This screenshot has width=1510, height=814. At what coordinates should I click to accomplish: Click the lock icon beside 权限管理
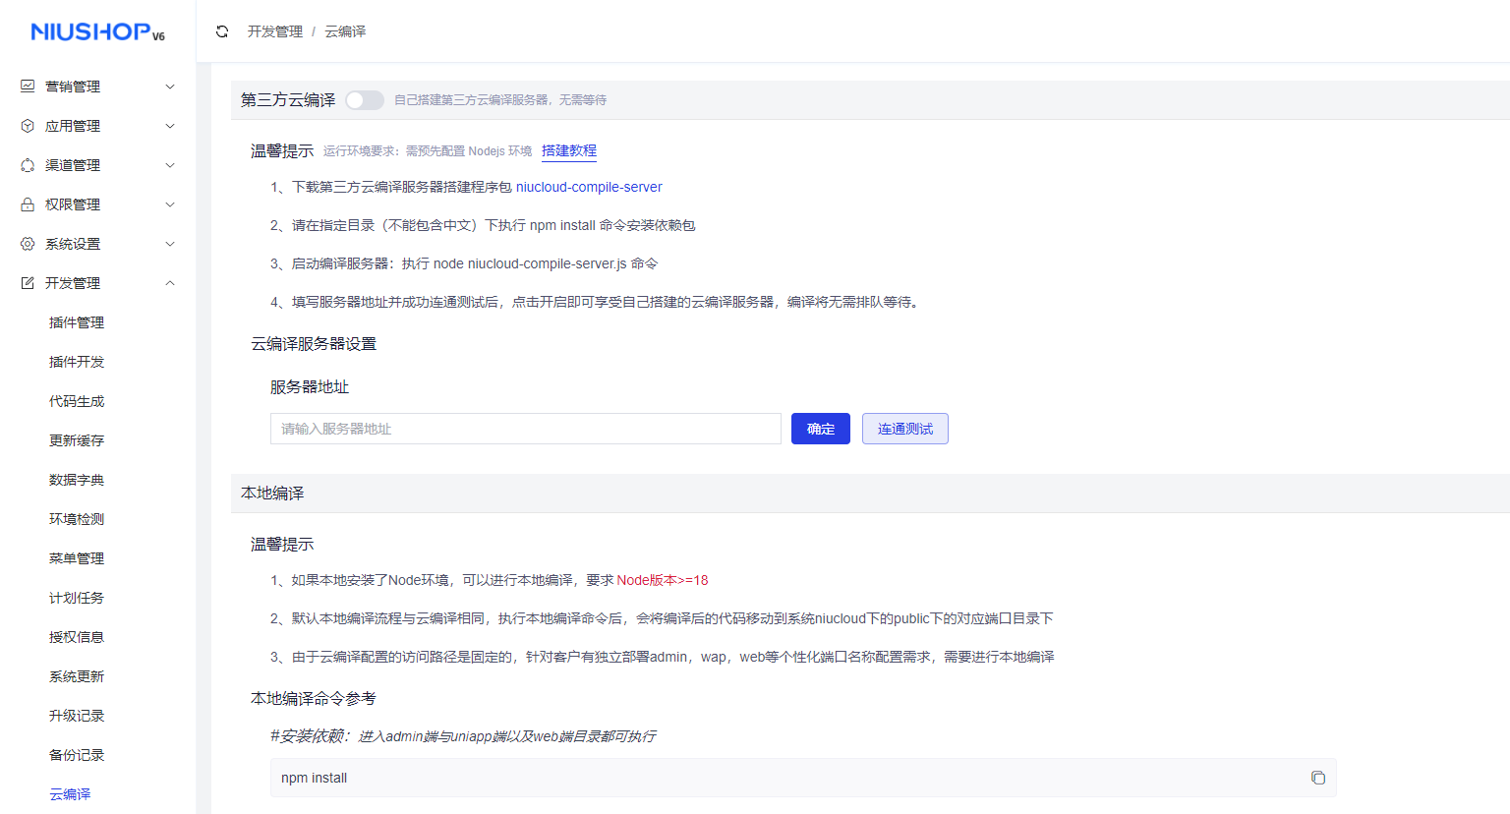(27, 203)
